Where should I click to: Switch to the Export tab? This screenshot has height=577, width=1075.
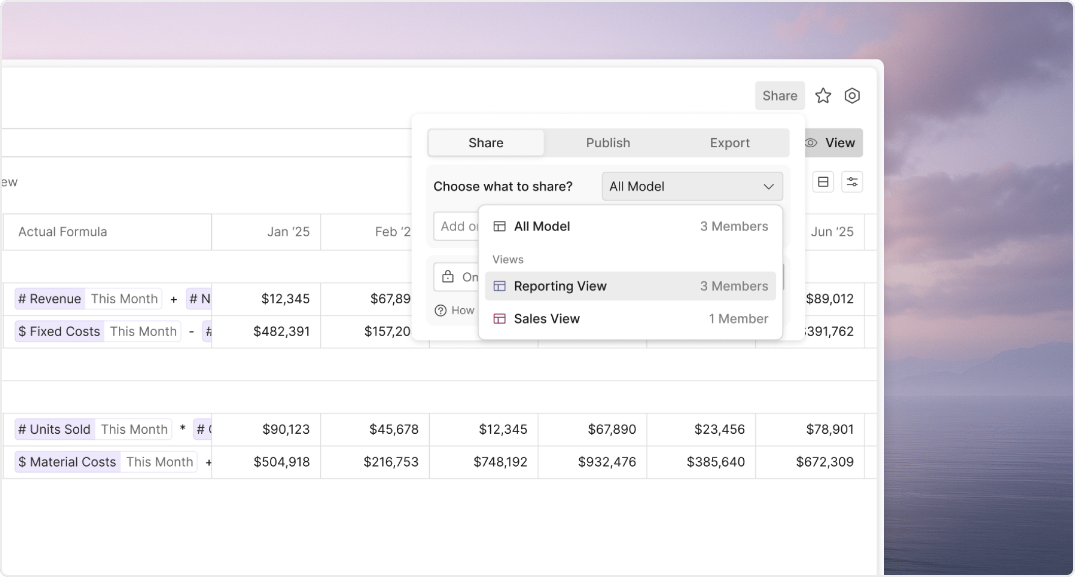pos(730,143)
